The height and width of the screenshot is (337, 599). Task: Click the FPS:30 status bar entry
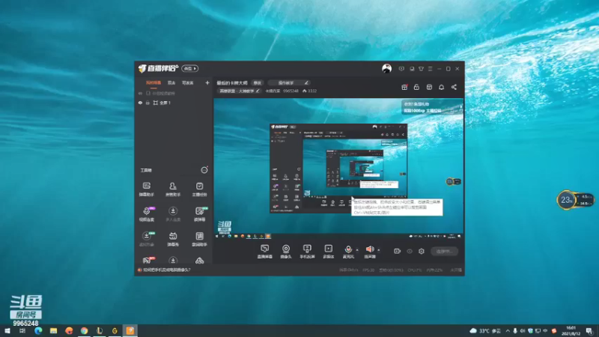coord(368,270)
